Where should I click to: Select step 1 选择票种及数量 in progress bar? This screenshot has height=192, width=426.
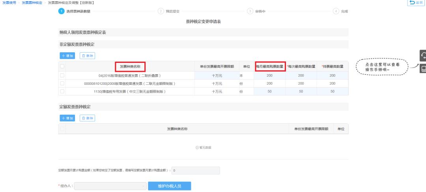(75, 11)
